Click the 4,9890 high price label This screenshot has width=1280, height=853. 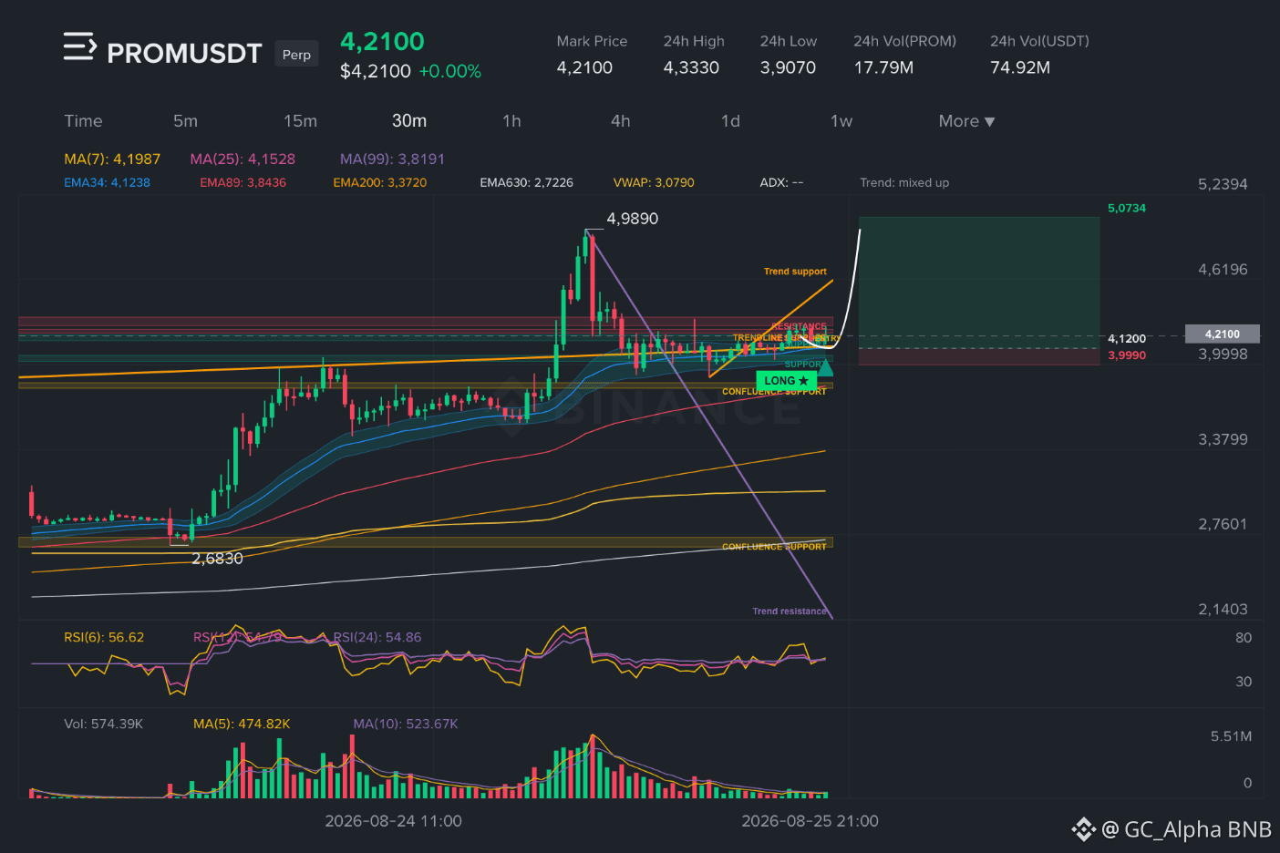pos(632,219)
